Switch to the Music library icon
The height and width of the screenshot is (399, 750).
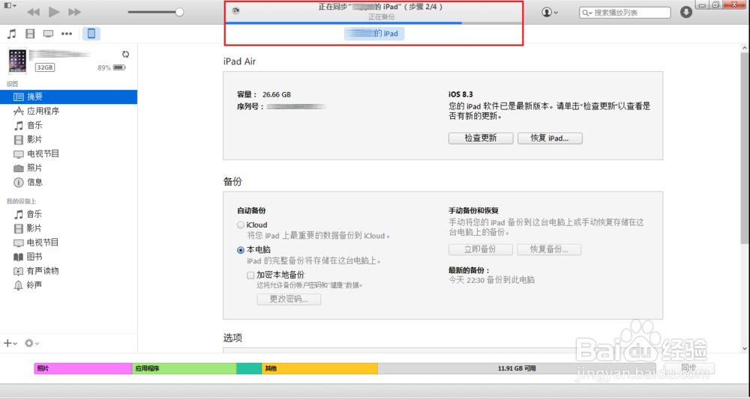(11, 34)
